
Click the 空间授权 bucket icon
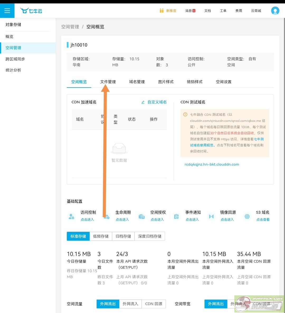[142, 216]
